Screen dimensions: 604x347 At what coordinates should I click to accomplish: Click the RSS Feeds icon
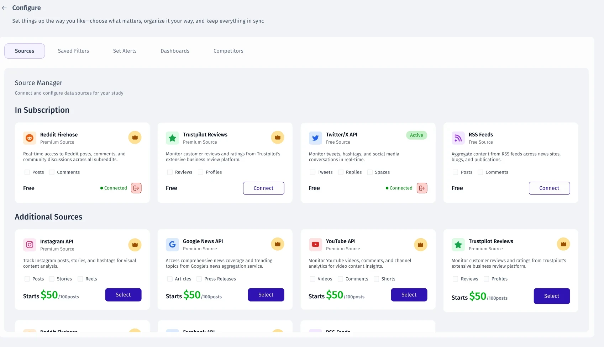pyautogui.click(x=458, y=138)
